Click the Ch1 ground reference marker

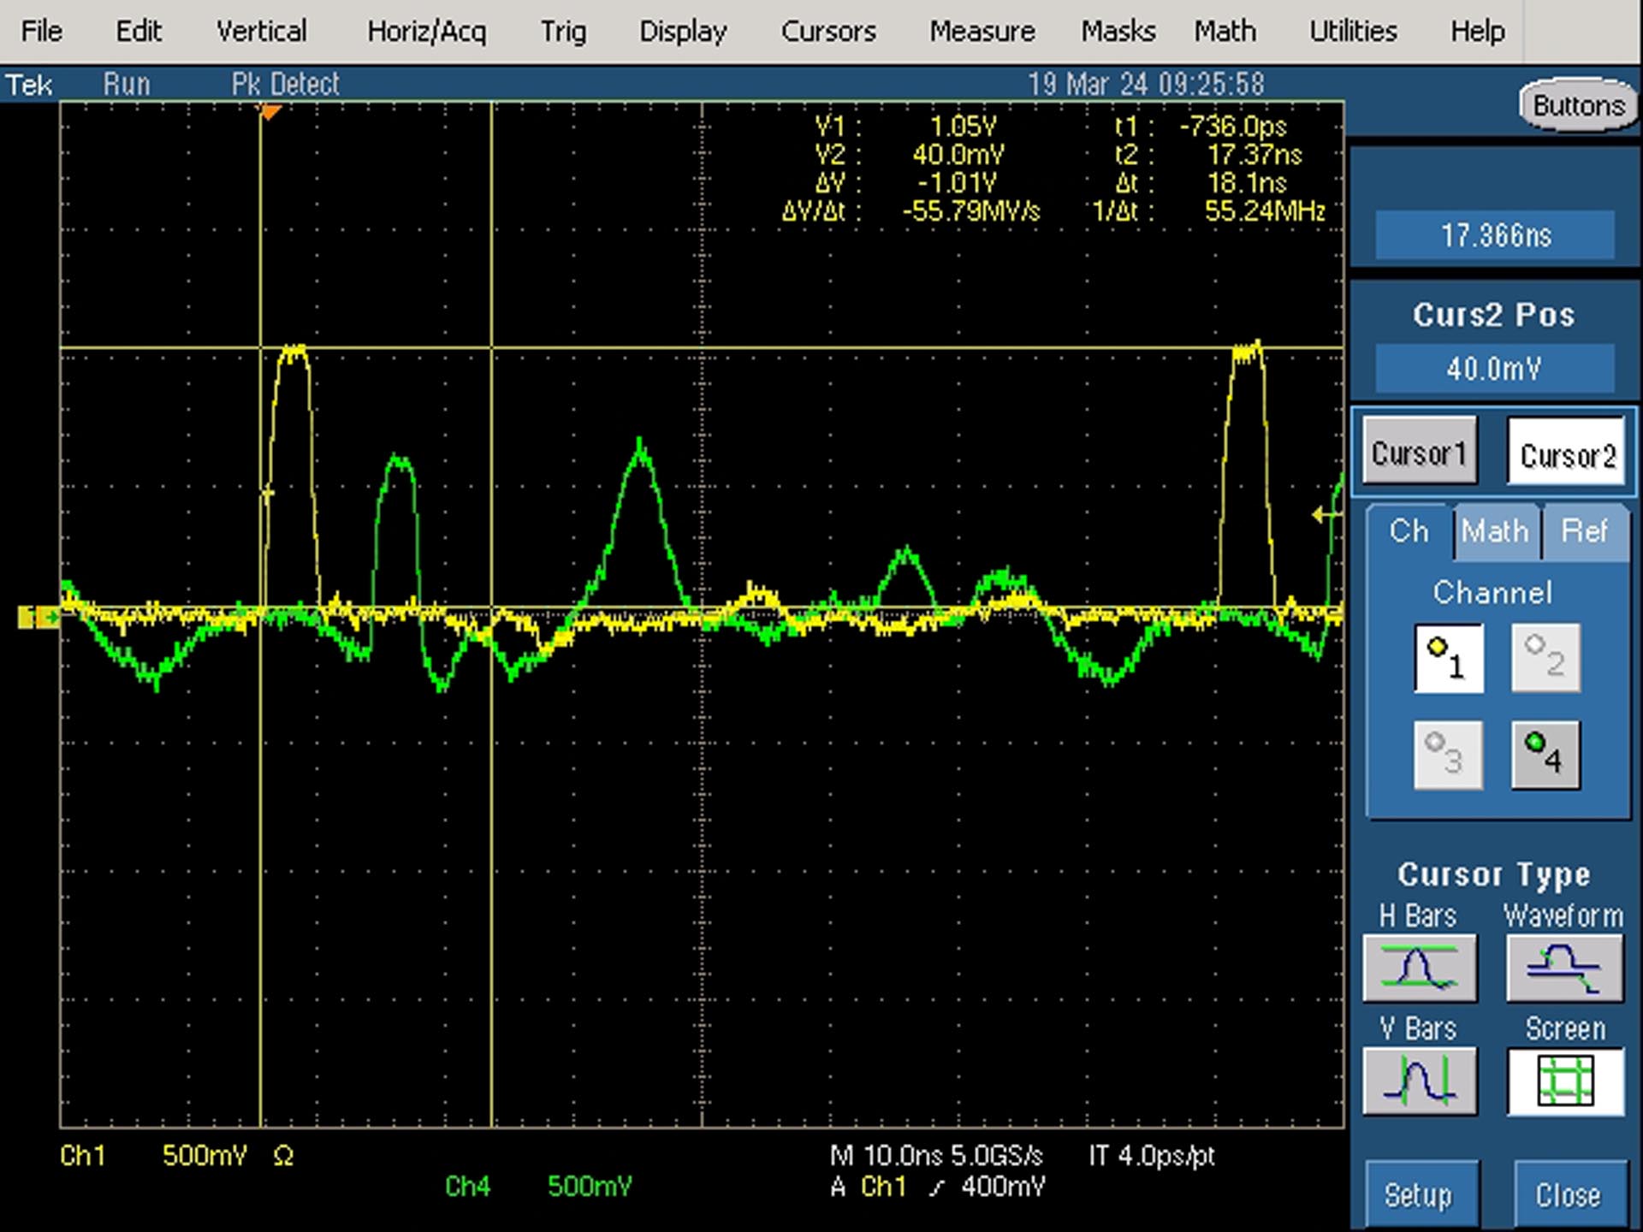(x=39, y=616)
